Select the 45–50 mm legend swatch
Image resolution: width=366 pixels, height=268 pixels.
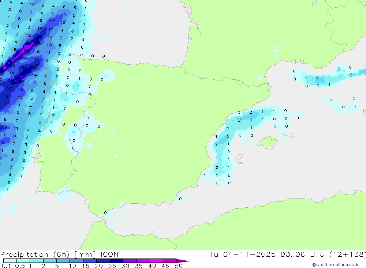click(170, 261)
